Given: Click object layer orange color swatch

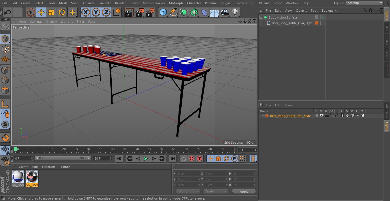Looking at the screenshot, I should point(316,23).
